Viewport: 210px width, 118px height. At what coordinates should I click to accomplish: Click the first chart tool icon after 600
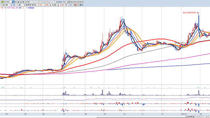click(64, 2)
